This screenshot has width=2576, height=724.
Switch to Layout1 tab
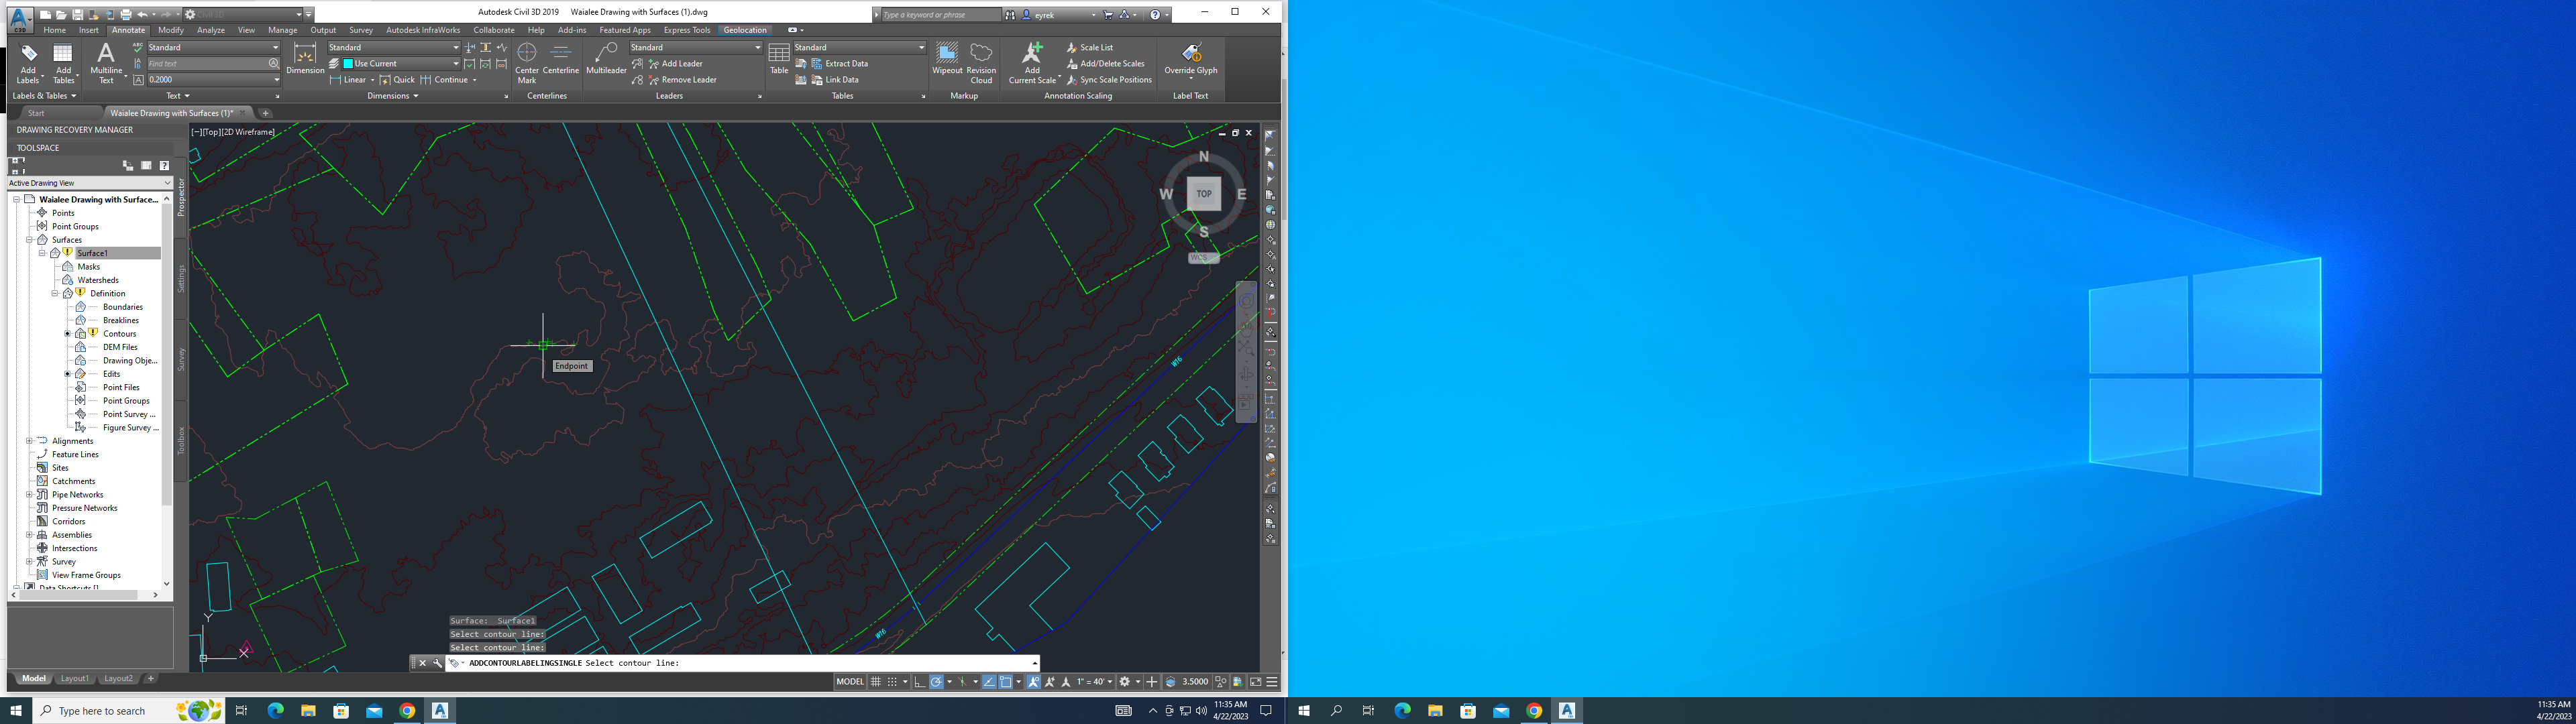click(x=75, y=678)
